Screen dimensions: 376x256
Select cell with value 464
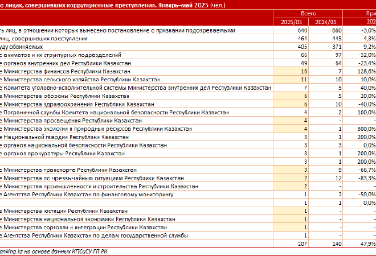point(303,39)
